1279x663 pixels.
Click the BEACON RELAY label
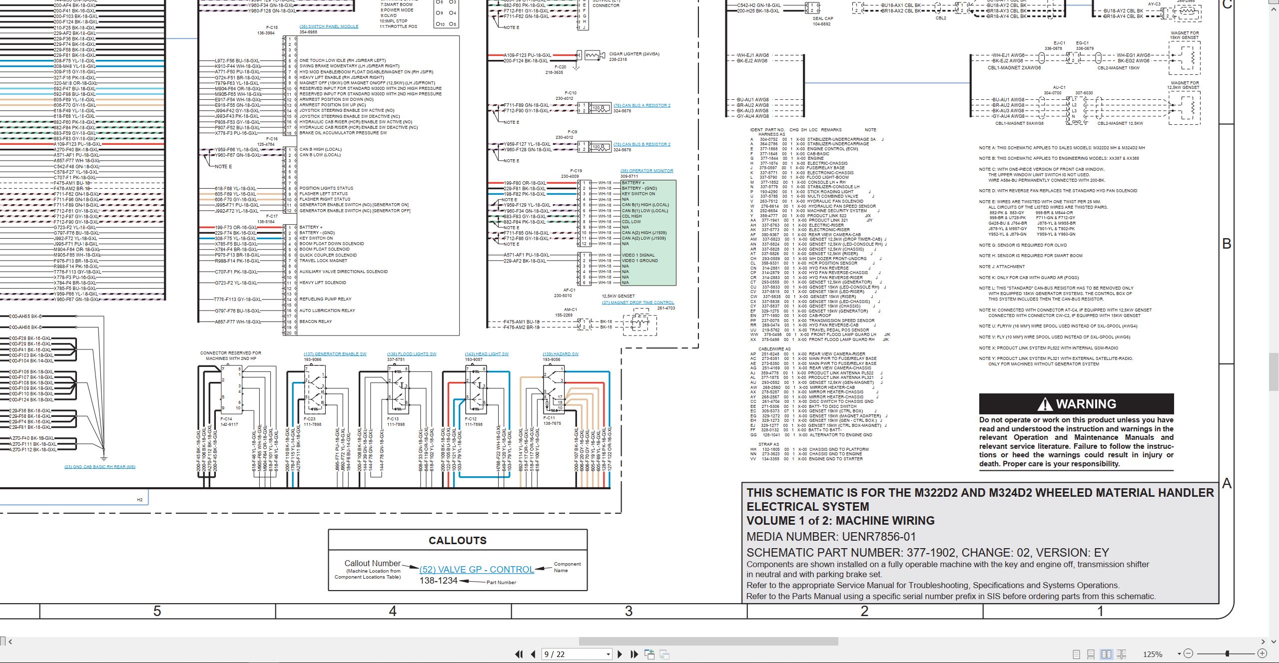pyautogui.click(x=315, y=322)
